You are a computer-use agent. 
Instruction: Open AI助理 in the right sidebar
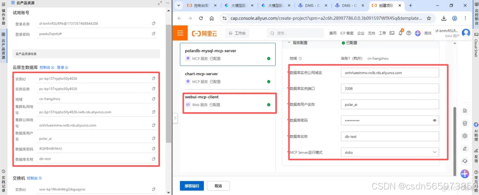(x=476, y=131)
